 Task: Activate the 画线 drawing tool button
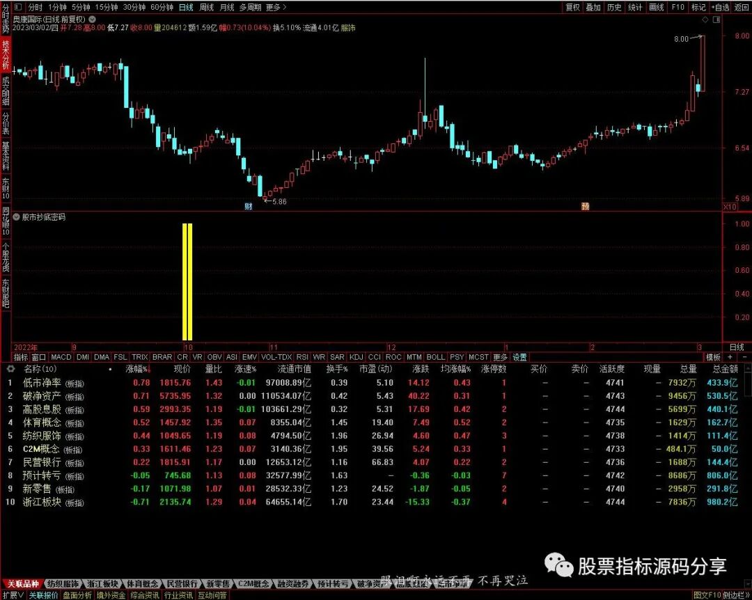[656, 7]
